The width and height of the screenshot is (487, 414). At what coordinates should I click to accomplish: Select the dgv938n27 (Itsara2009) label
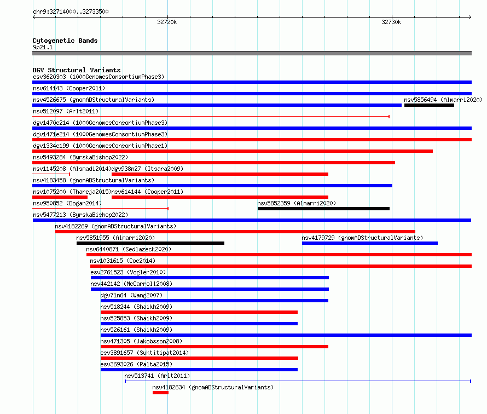[x=147, y=169]
